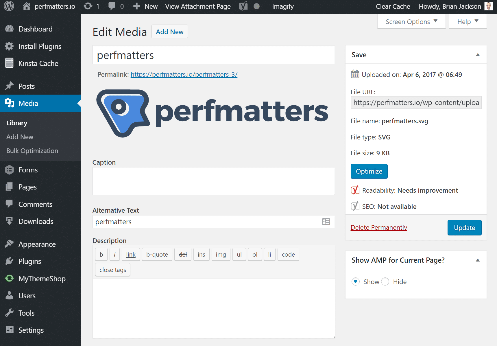This screenshot has width=497, height=346.
Task: Expand the Help dropdown
Action: coord(467,21)
